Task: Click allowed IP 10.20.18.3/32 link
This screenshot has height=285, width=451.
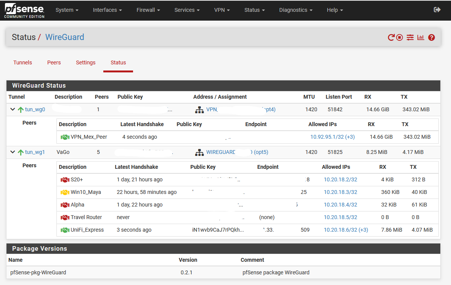Action: pos(340,192)
